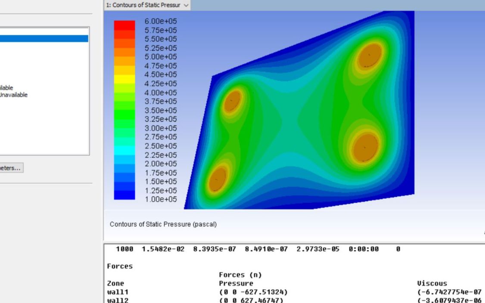Click the dark blue 1.00e+05 legend band
485x303 pixels.
(x=124, y=195)
